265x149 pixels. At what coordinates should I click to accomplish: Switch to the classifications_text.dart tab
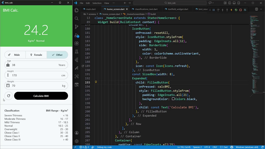pyautogui.click(x=146, y=9)
